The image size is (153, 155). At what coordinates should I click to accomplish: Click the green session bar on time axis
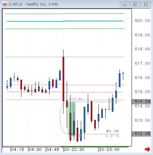[95, 147]
